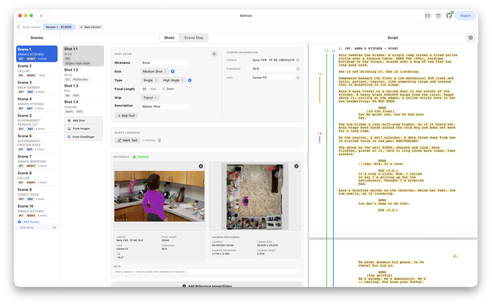Viewport: 492px width, 305px height.
Task: Select the 1.3 orange script coverage marker
Action: pyautogui.click(x=320, y=89)
